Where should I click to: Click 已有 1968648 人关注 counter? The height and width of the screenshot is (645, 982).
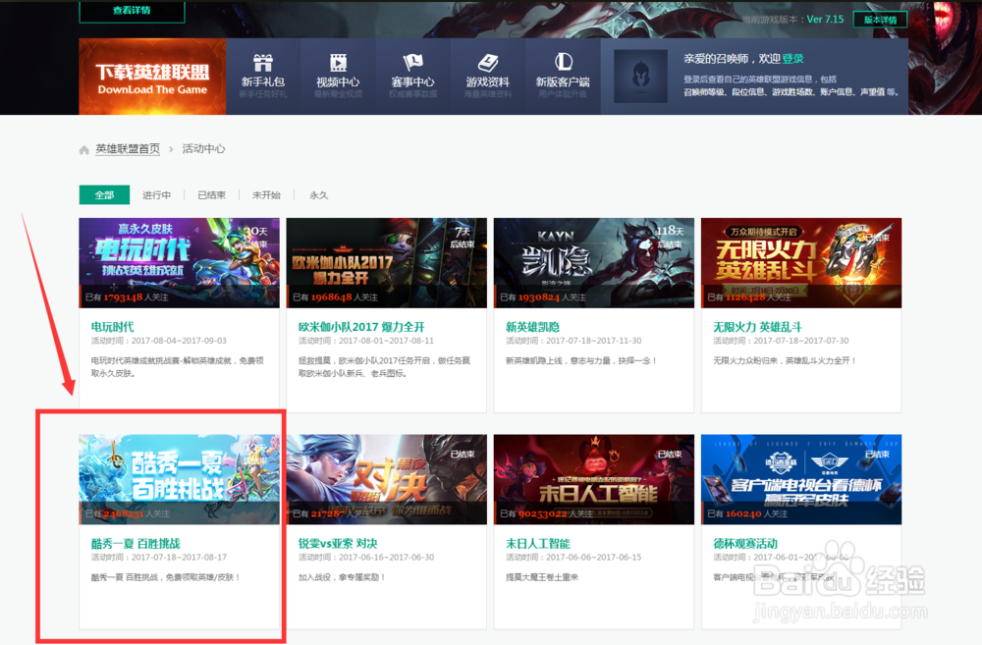click(x=335, y=297)
